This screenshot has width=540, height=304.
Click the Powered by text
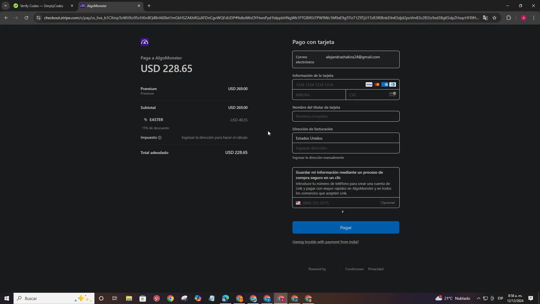(x=317, y=269)
